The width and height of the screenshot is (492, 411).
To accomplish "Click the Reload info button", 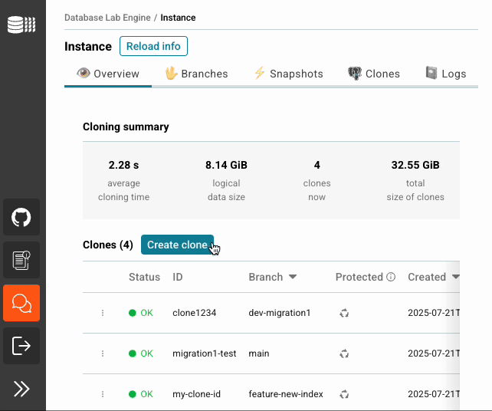I will (153, 46).
